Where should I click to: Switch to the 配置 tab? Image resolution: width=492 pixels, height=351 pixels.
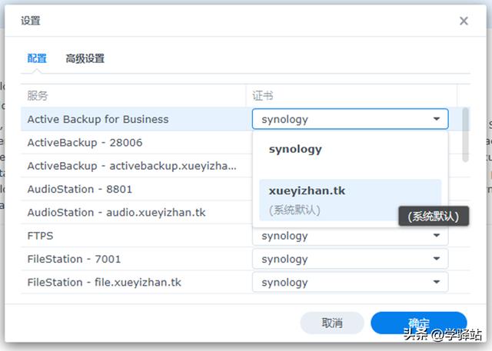(x=37, y=58)
